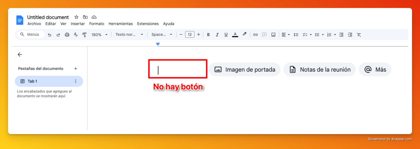This screenshot has width=420, height=149.
Task: Open the 150% zoom dropdown
Action: 99,34
